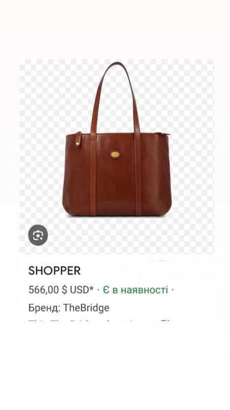Tap the green Є в наявності status

click(x=135, y=290)
